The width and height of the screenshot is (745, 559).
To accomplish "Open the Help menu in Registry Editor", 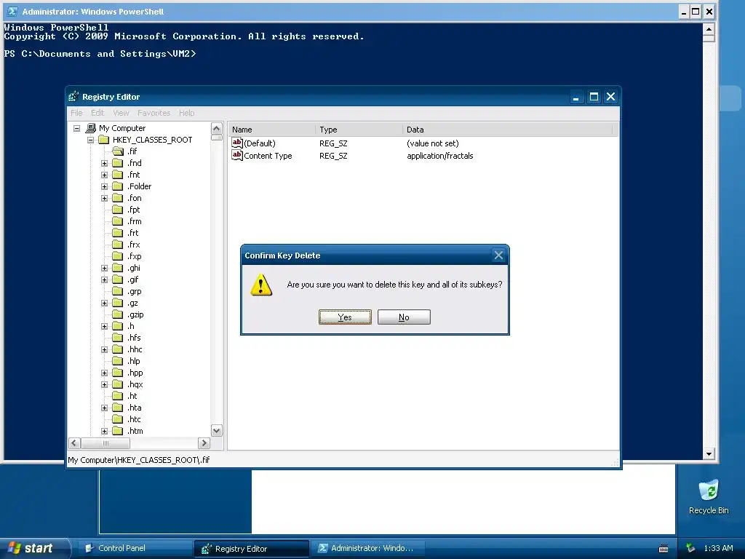I will pos(187,113).
